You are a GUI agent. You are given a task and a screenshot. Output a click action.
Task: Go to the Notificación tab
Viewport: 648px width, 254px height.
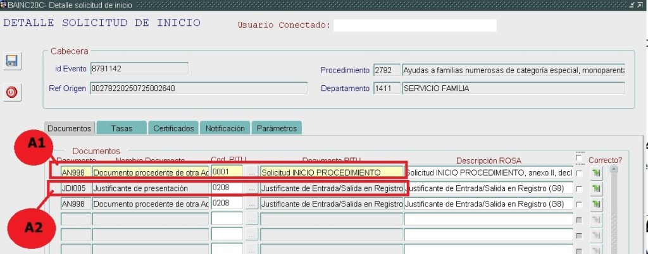[x=225, y=128]
